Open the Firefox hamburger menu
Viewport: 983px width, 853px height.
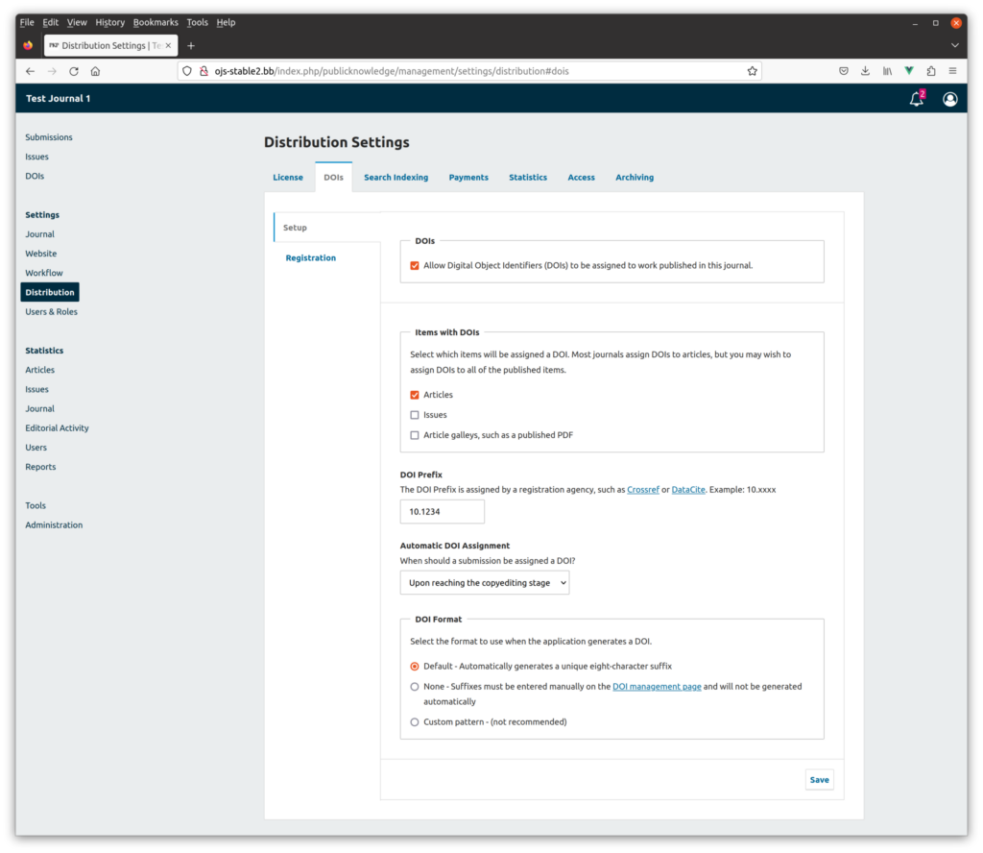point(952,71)
